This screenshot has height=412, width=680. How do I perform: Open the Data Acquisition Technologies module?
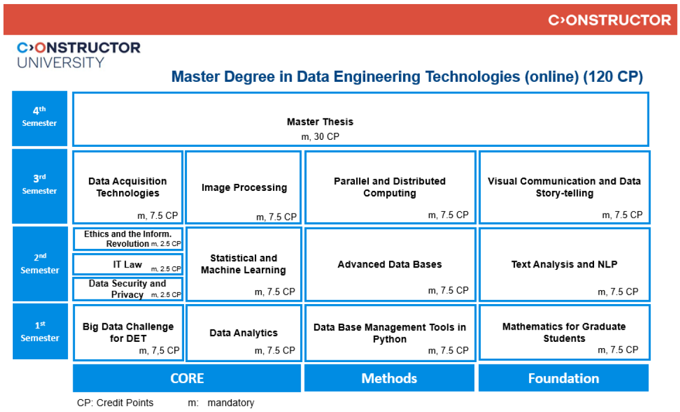[128, 187]
